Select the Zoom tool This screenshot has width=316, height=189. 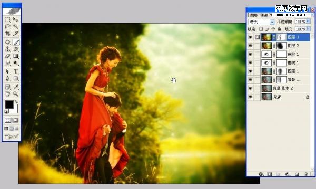[x=15, y=94]
